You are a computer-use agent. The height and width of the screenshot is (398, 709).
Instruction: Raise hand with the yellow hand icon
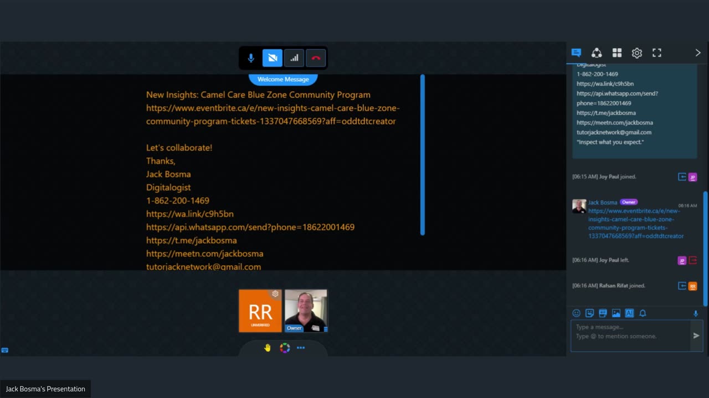(268, 348)
